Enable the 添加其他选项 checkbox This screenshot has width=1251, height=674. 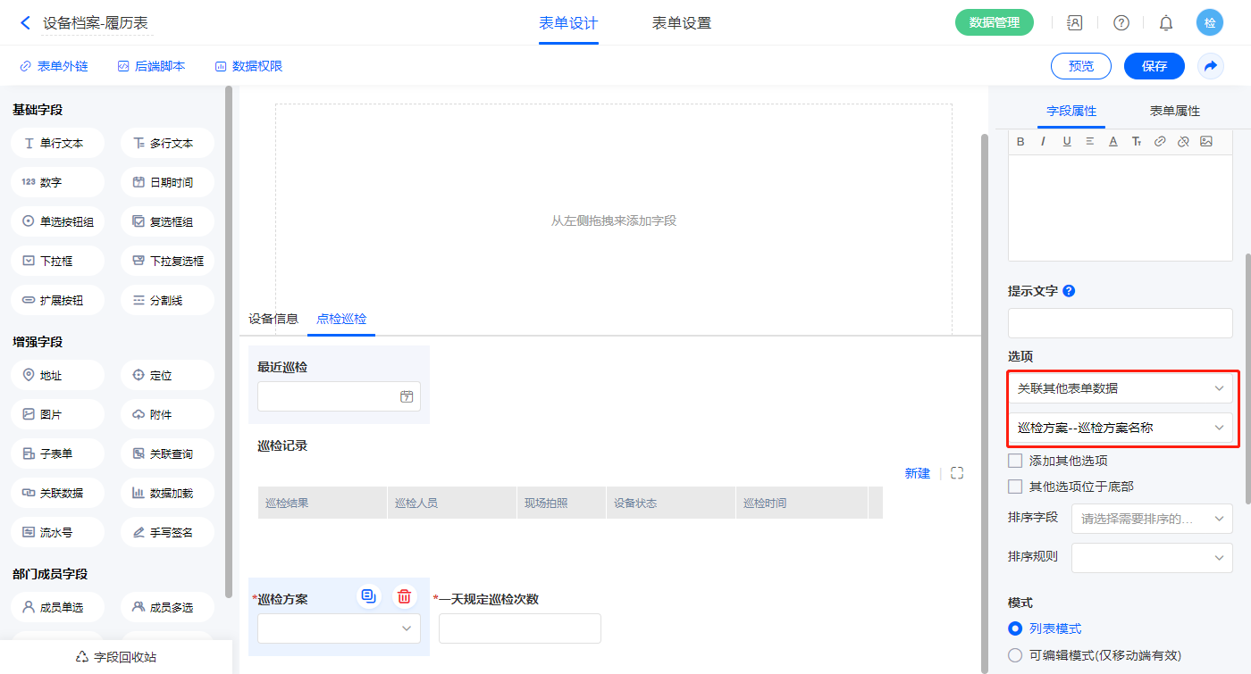[x=1015, y=461]
